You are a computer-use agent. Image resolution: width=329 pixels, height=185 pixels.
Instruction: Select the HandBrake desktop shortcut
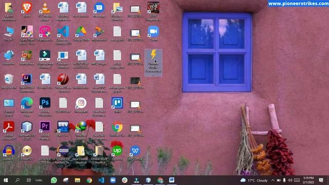click(x=27, y=58)
